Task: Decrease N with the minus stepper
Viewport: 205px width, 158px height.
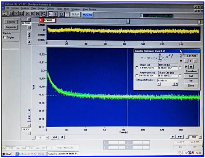Action: pos(186,61)
